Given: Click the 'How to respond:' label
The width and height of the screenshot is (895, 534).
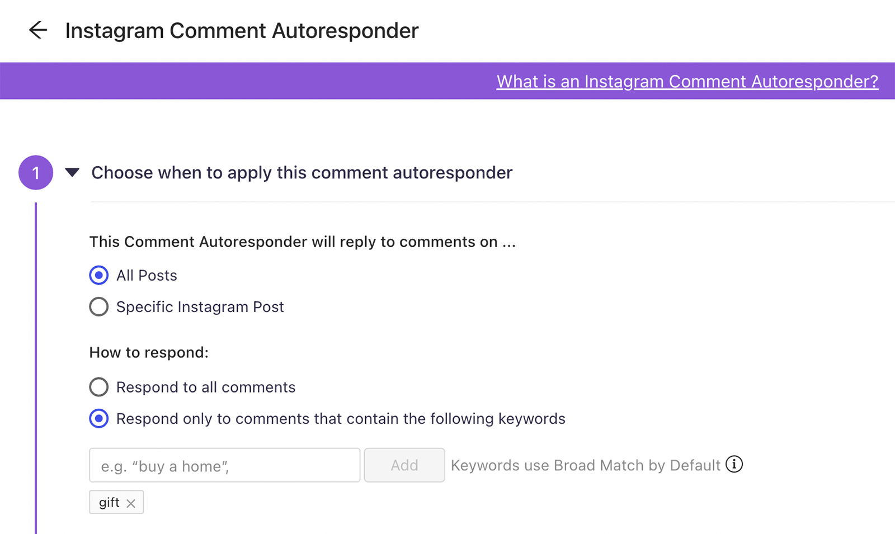Looking at the screenshot, I should [149, 353].
